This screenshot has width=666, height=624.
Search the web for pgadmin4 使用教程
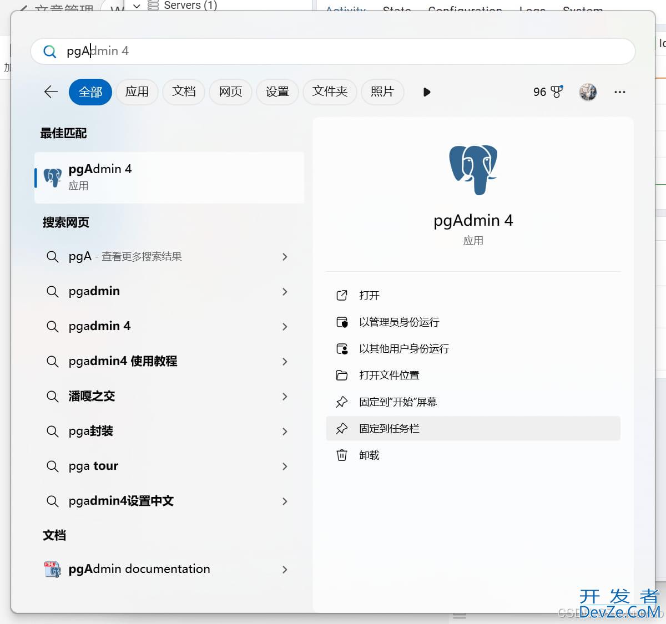[169, 362]
